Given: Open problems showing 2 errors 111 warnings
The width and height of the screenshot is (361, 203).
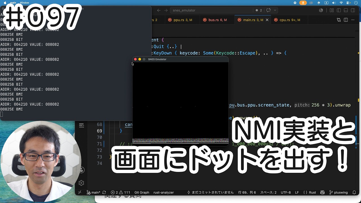Looking at the screenshot, I should (x=120, y=192).
